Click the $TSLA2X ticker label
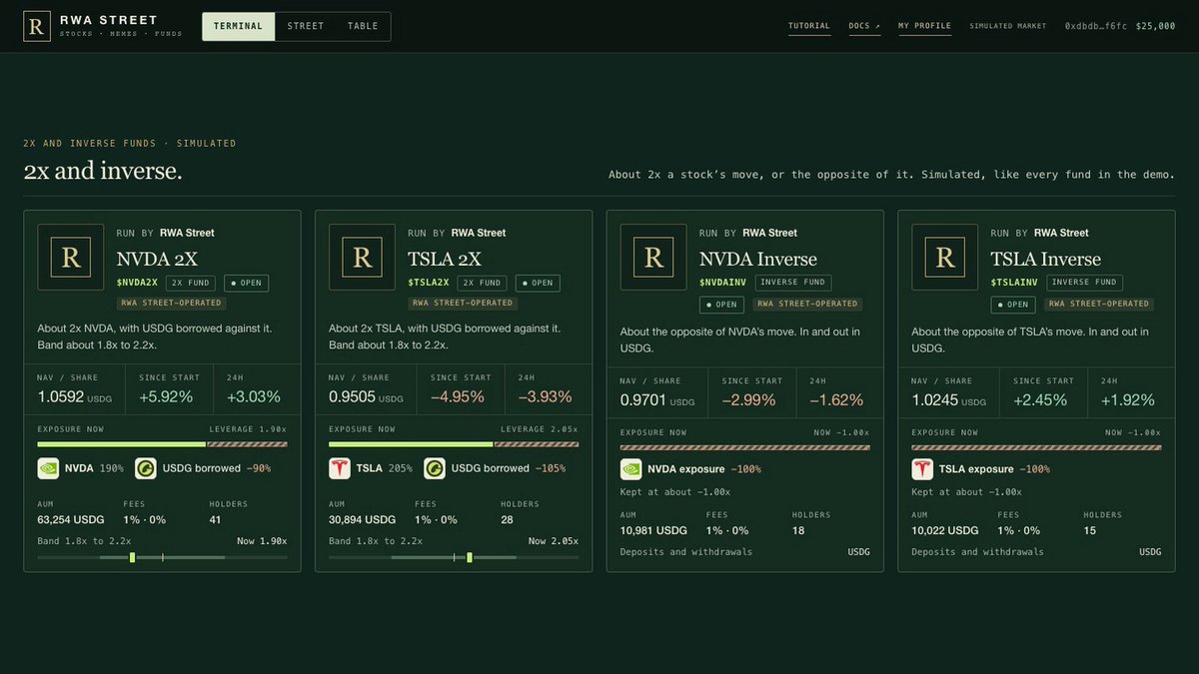This screenshot has width=1199, height=674. point(429,283)
